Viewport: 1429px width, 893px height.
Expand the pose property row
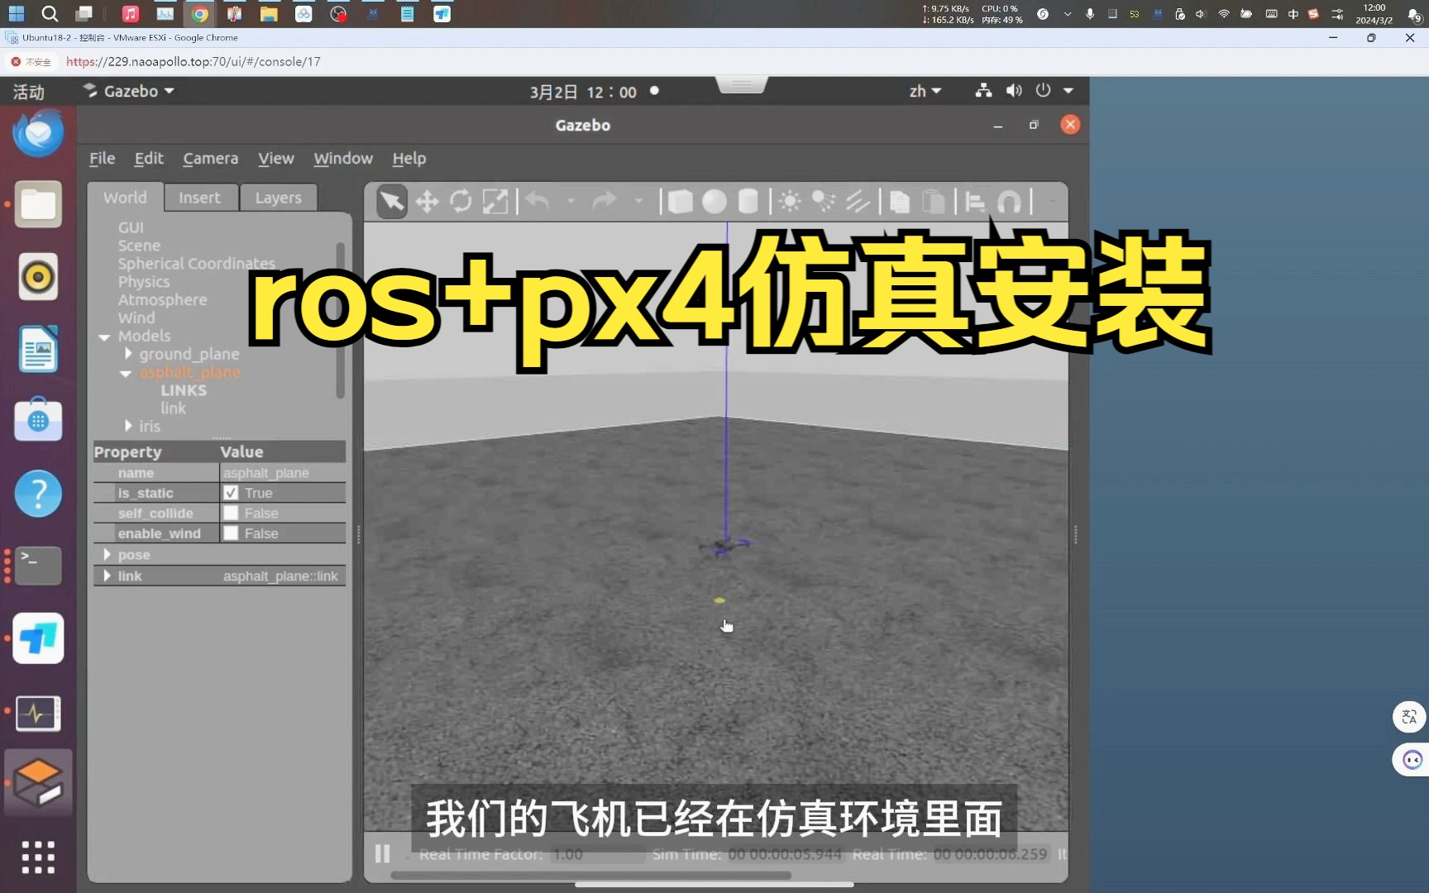coord(108,555)
